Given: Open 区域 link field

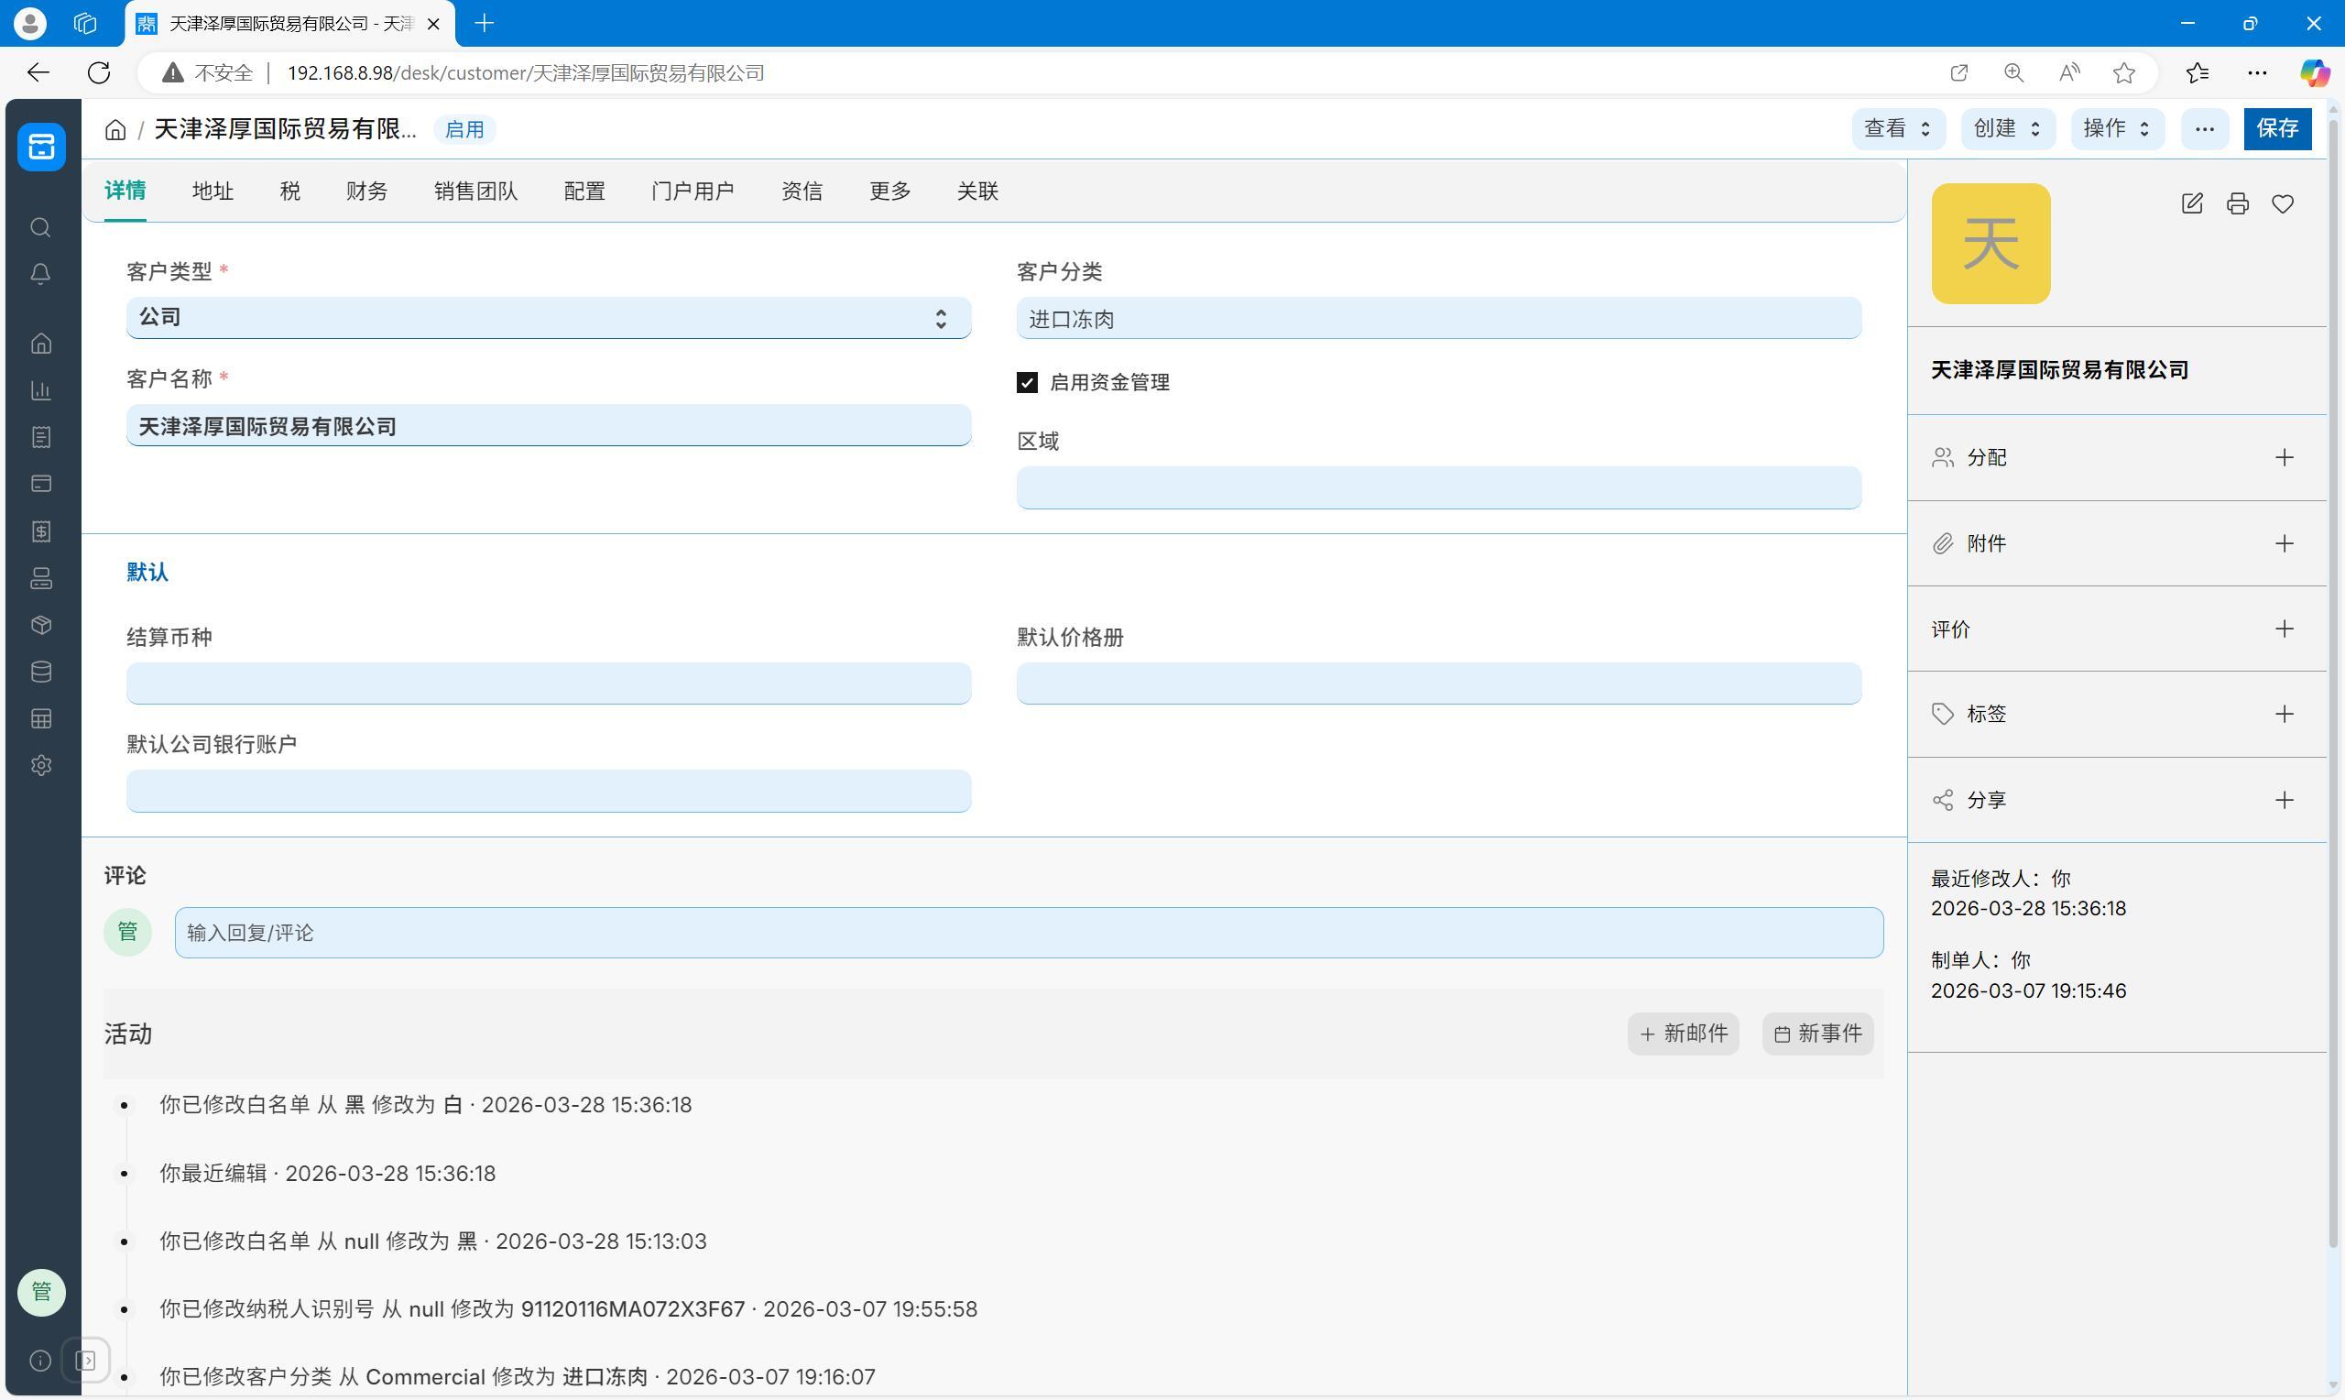Looking at the screenshot, I should point(1439,487).
